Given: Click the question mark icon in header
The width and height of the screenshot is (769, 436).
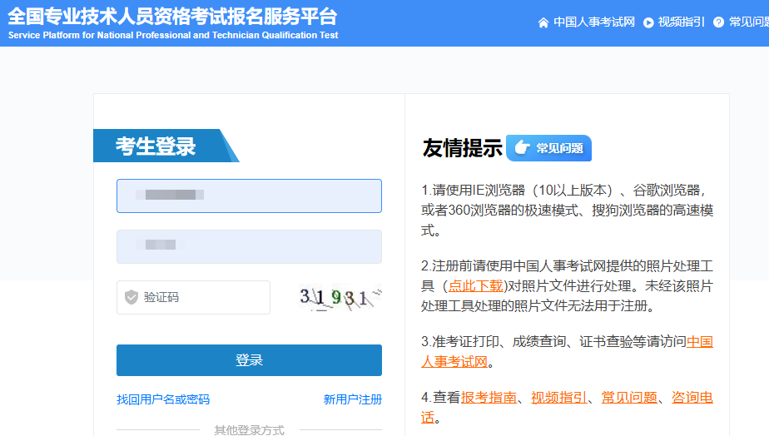Looking at the screenshot, I should point(719,22).
